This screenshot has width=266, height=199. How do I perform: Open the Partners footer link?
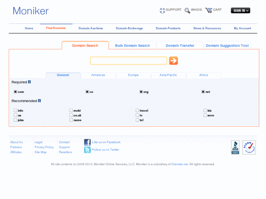(16, 147)
